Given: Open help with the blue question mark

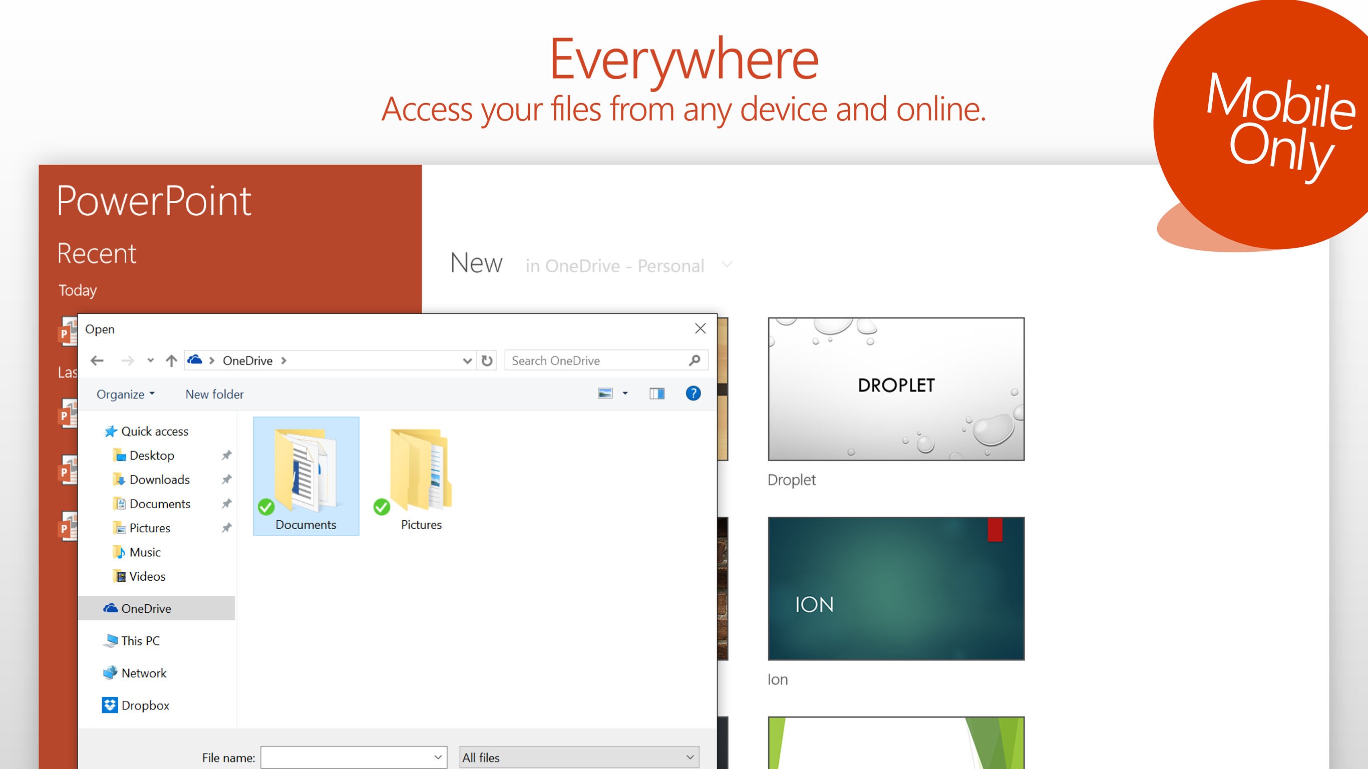Looking at the screenshot, I should click(693, 394).
